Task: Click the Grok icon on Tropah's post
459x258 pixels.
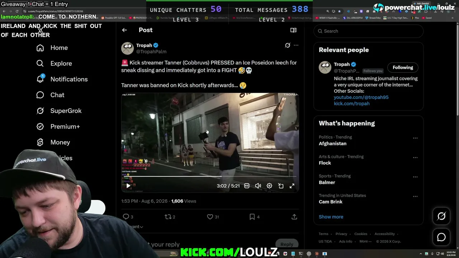Action: [288, 45]
